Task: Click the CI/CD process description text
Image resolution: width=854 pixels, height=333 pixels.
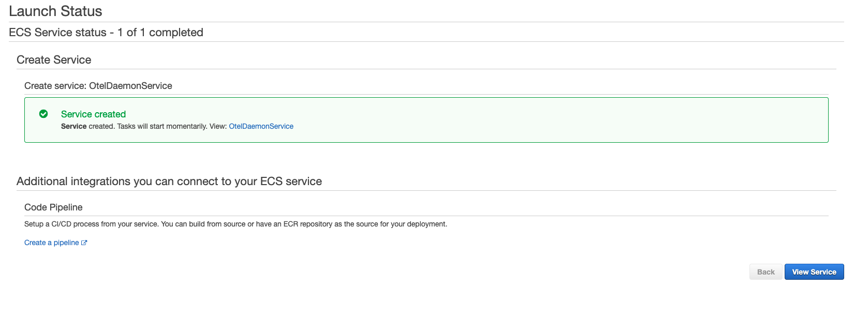Action: [235, 224]
